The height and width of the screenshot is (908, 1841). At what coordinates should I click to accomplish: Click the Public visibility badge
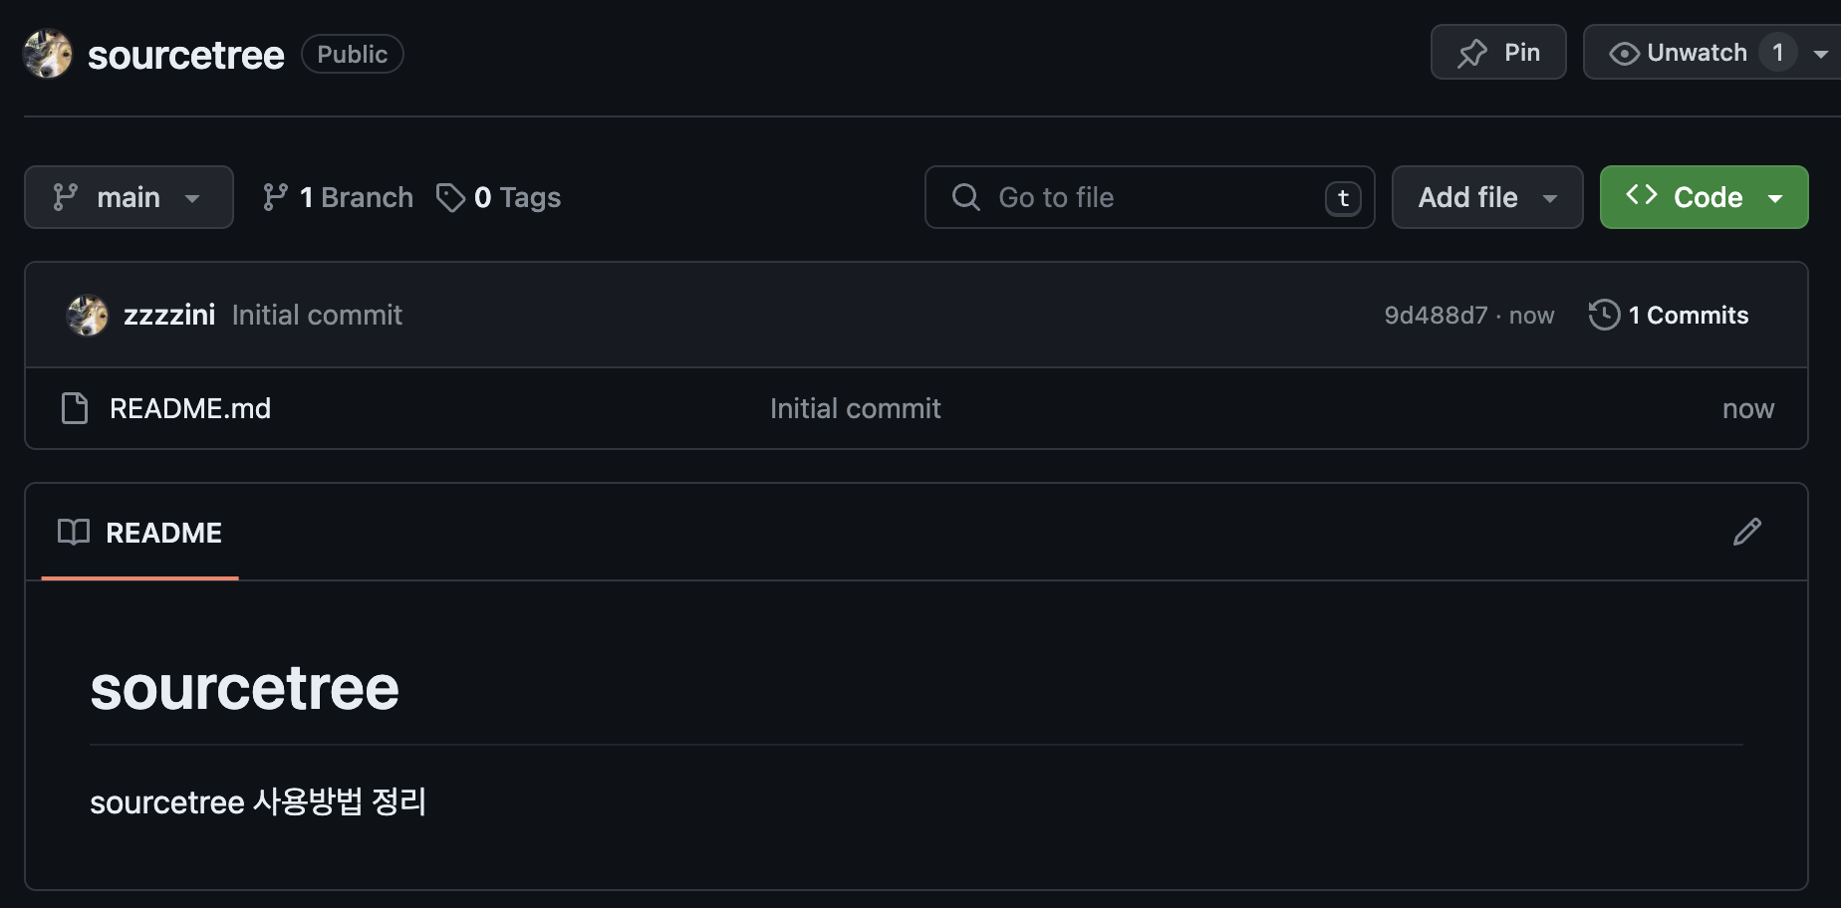click(x=352, y=54)
